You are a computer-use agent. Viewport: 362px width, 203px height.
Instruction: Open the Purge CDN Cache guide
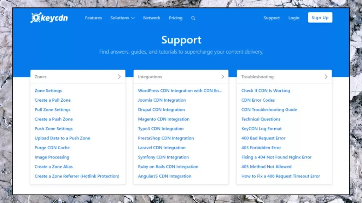(52, 148)
